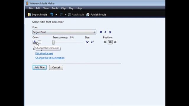This screenshot has height=106, width=189.
Task: Click the Undo arrow icon
Action: [52, 15]
